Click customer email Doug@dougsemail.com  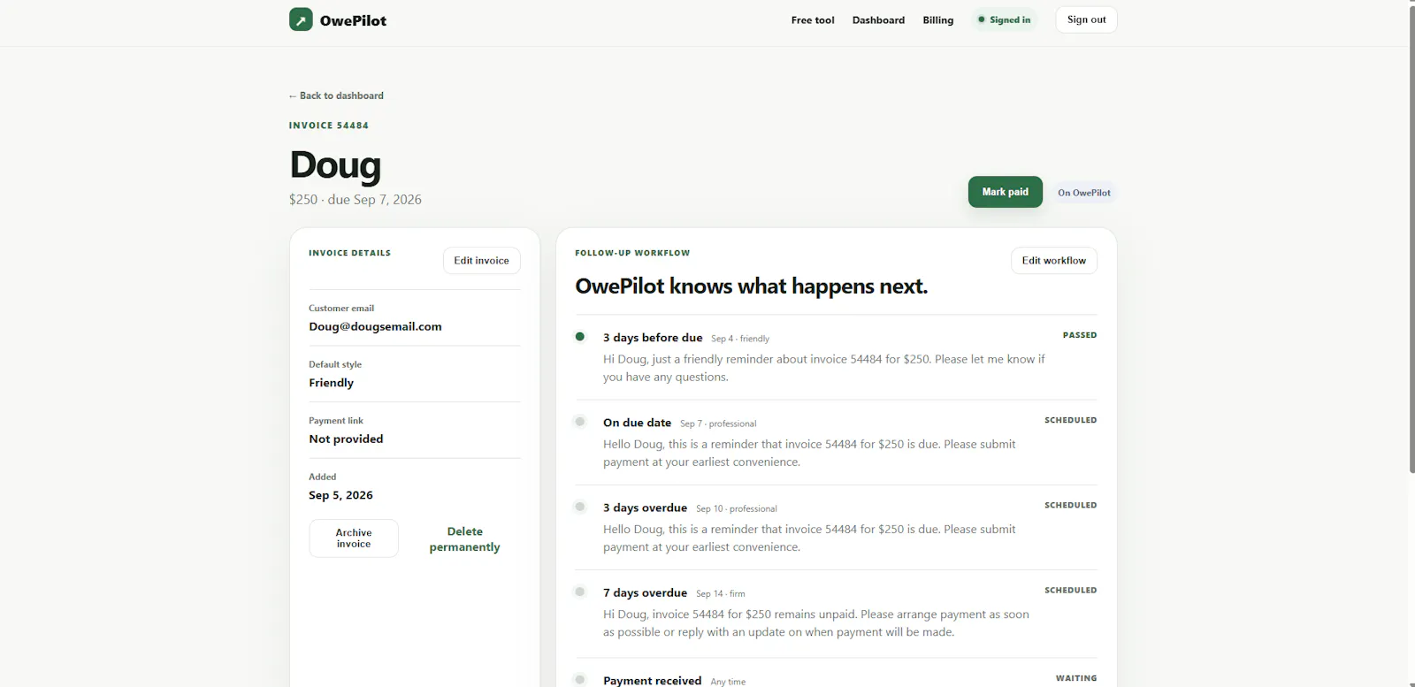click(x=375, y=326)
